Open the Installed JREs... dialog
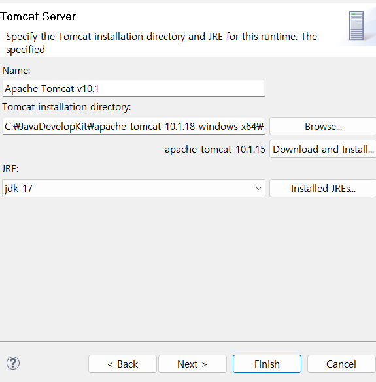The image size is (376, 382). point(323,188)
